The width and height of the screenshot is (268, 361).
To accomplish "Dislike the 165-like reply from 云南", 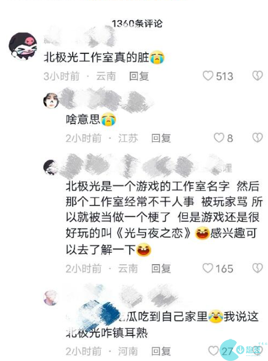I will (258, 268).
